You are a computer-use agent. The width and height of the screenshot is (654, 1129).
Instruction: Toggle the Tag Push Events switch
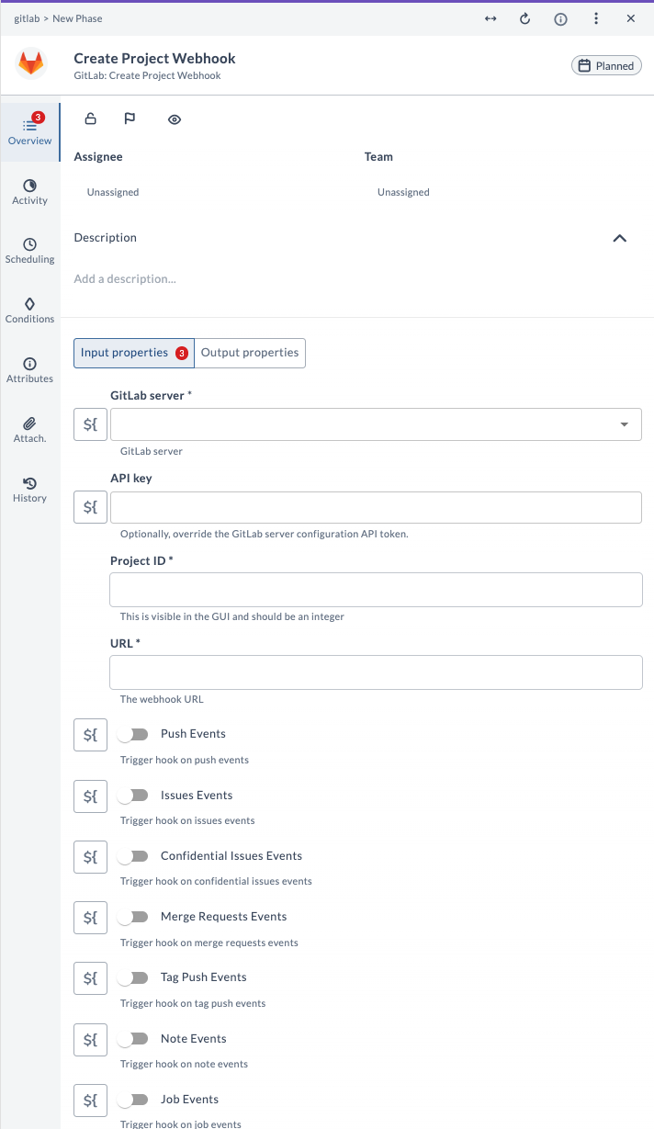click(133, 977)
